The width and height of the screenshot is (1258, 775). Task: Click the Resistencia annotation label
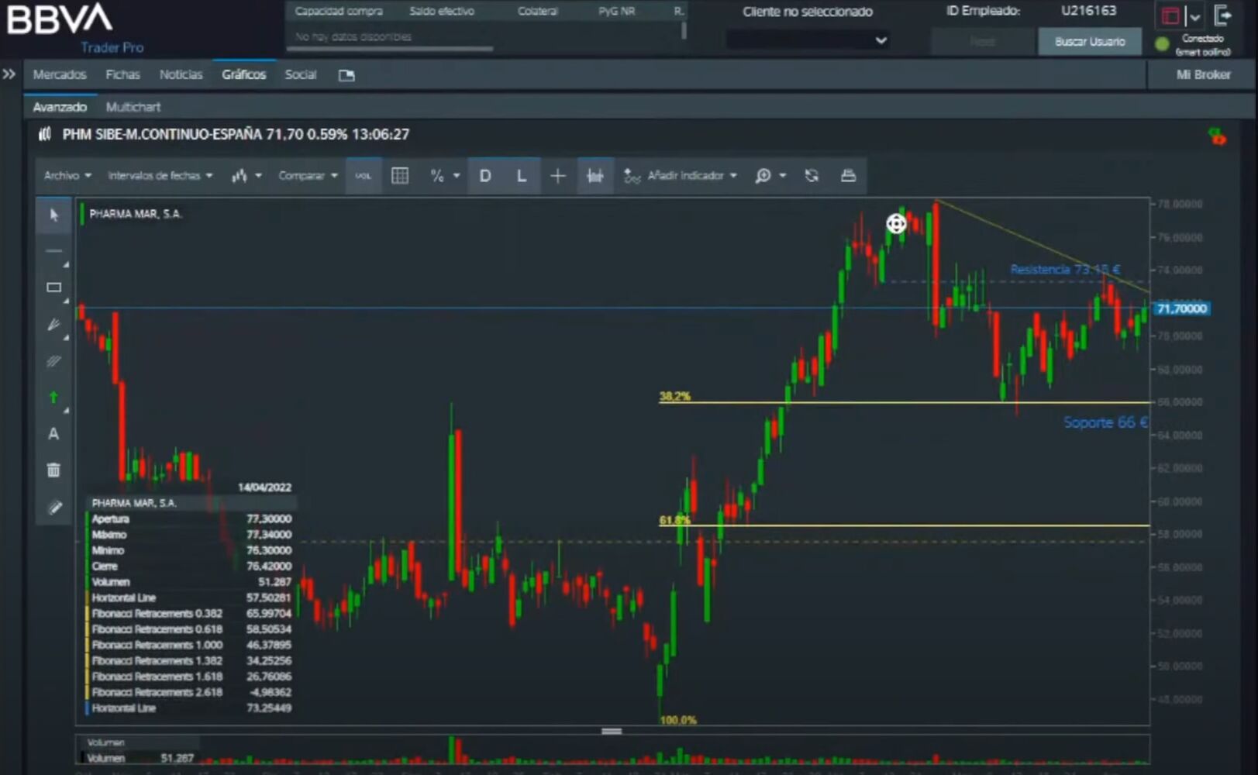1065,270
